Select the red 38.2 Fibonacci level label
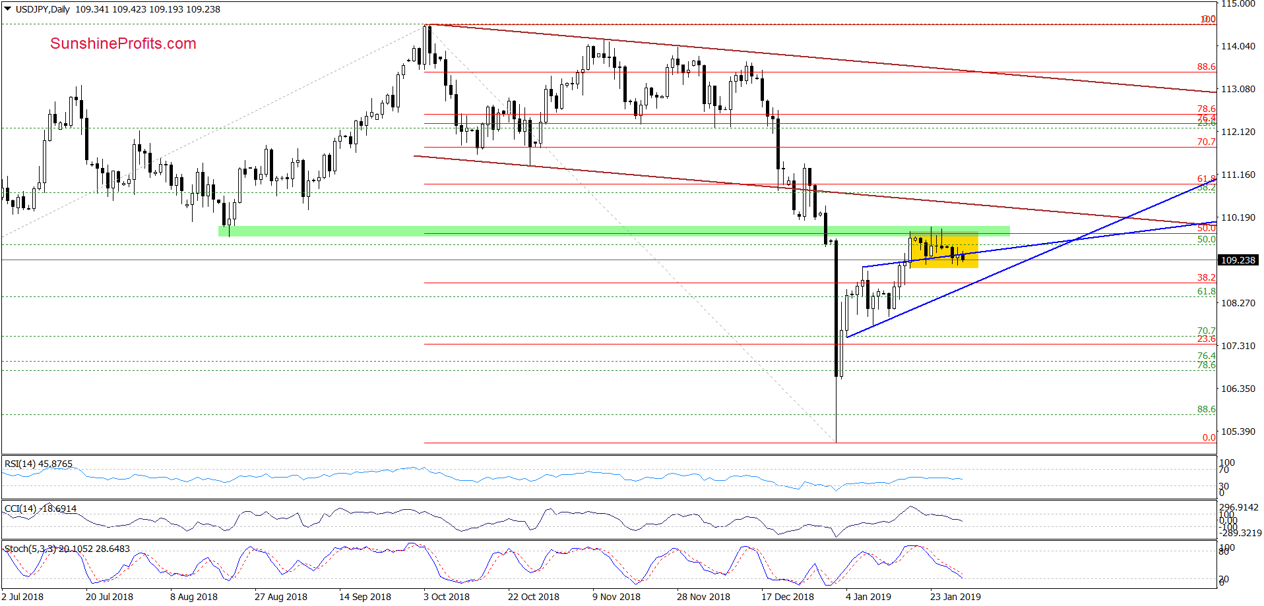The height and width of the screenshot is (606, 1264). pyautogui.click(x=1207, y=277)
